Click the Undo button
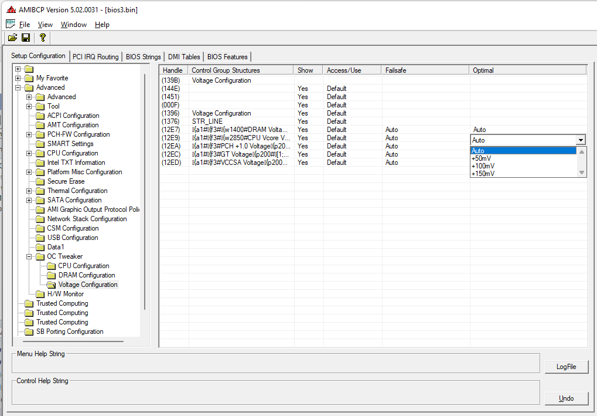 pos(567,398)
